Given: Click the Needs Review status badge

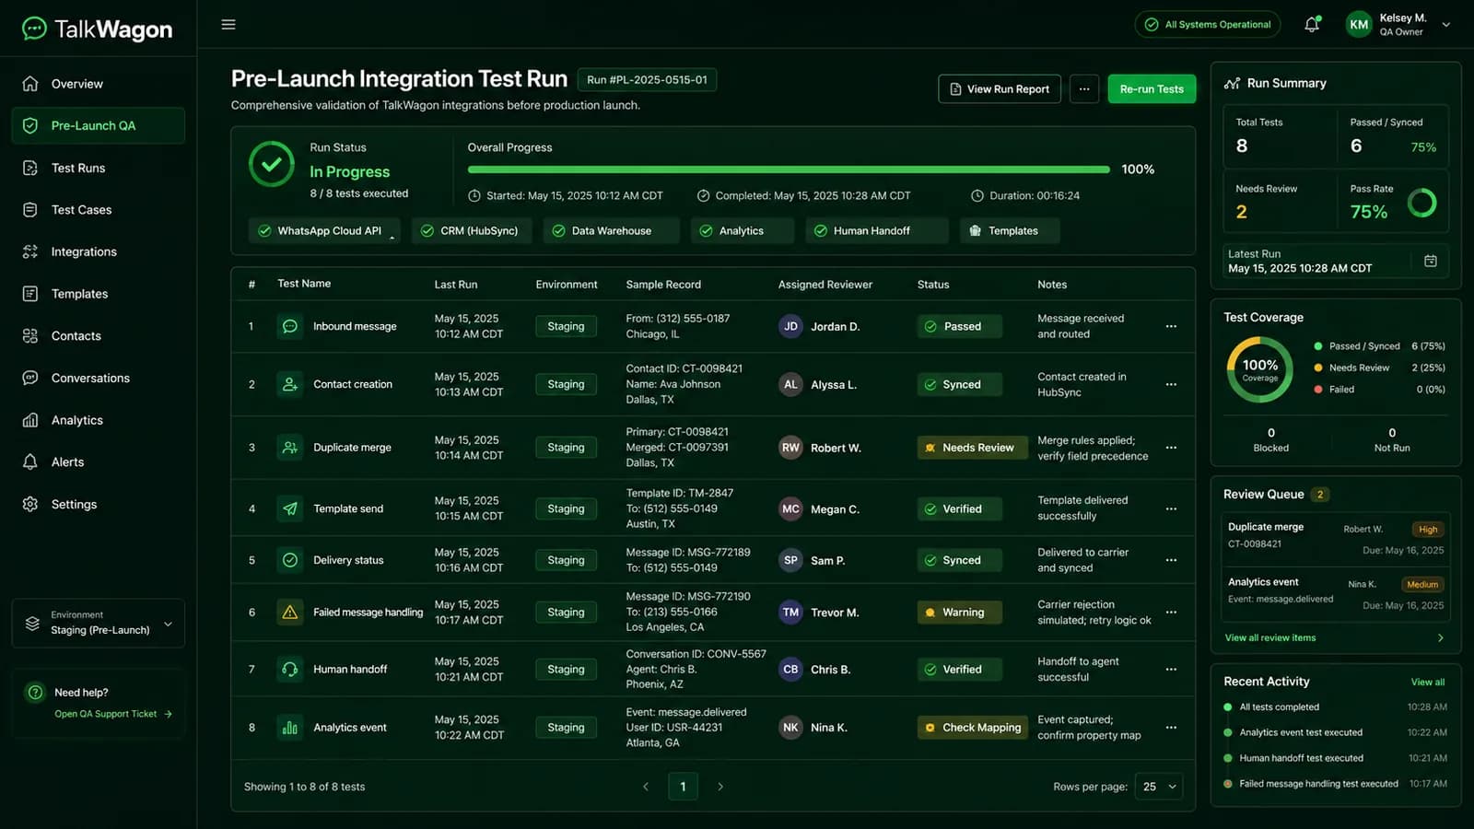Looking at the screenshot, I should [972, 448].
